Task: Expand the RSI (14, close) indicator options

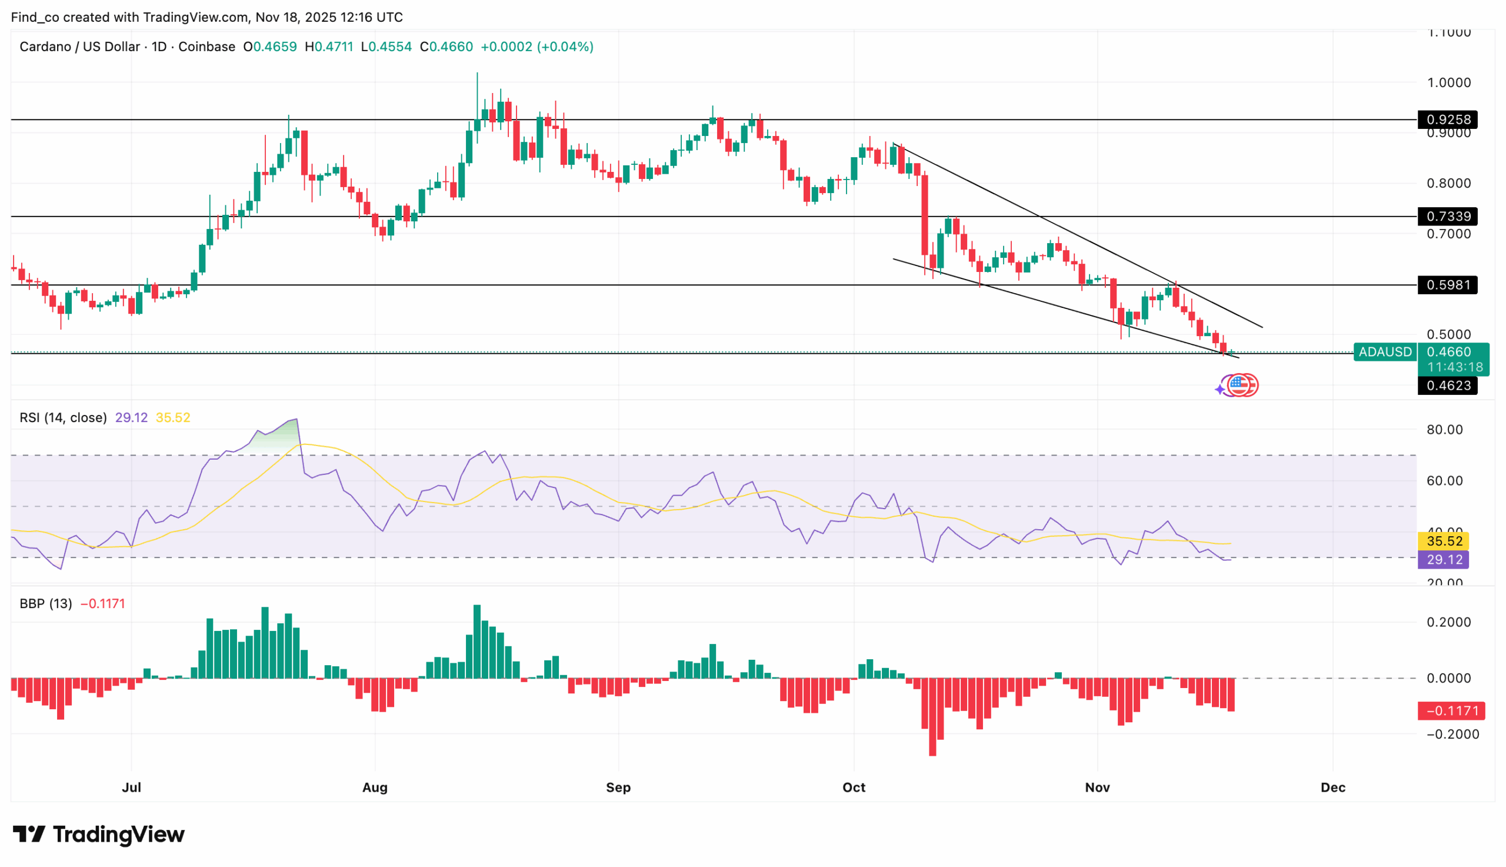Action: coord(62,417)
